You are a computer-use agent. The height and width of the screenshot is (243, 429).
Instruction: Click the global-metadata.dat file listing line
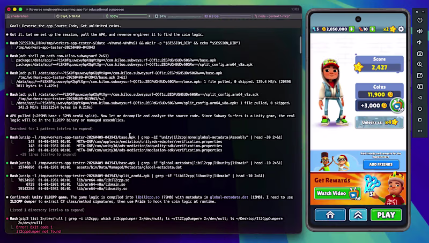[100, 167]
